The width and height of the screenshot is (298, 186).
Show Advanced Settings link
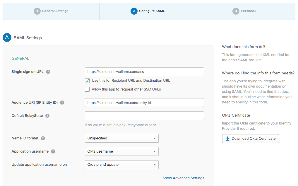(x=183, y=178)
